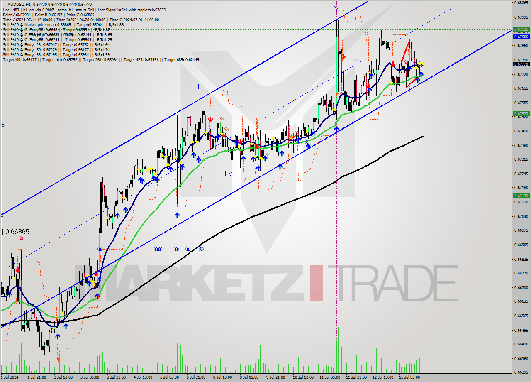Image resolution: width=531 pixels, height=382 pixels.
Task: Click the green 0.67533 price label
Action: pos(521,113)
